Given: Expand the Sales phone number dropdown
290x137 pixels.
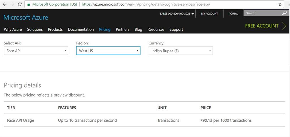Looking at the screenshot, I should [x=193, y=14].
